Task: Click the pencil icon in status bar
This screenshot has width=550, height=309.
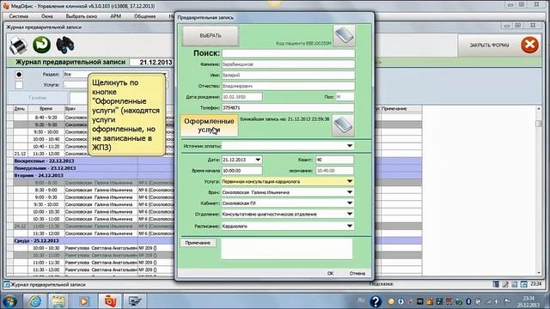Action: [505, 284]
